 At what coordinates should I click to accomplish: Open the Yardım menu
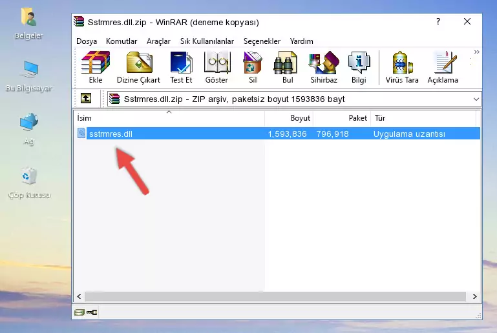click(301, 41)
